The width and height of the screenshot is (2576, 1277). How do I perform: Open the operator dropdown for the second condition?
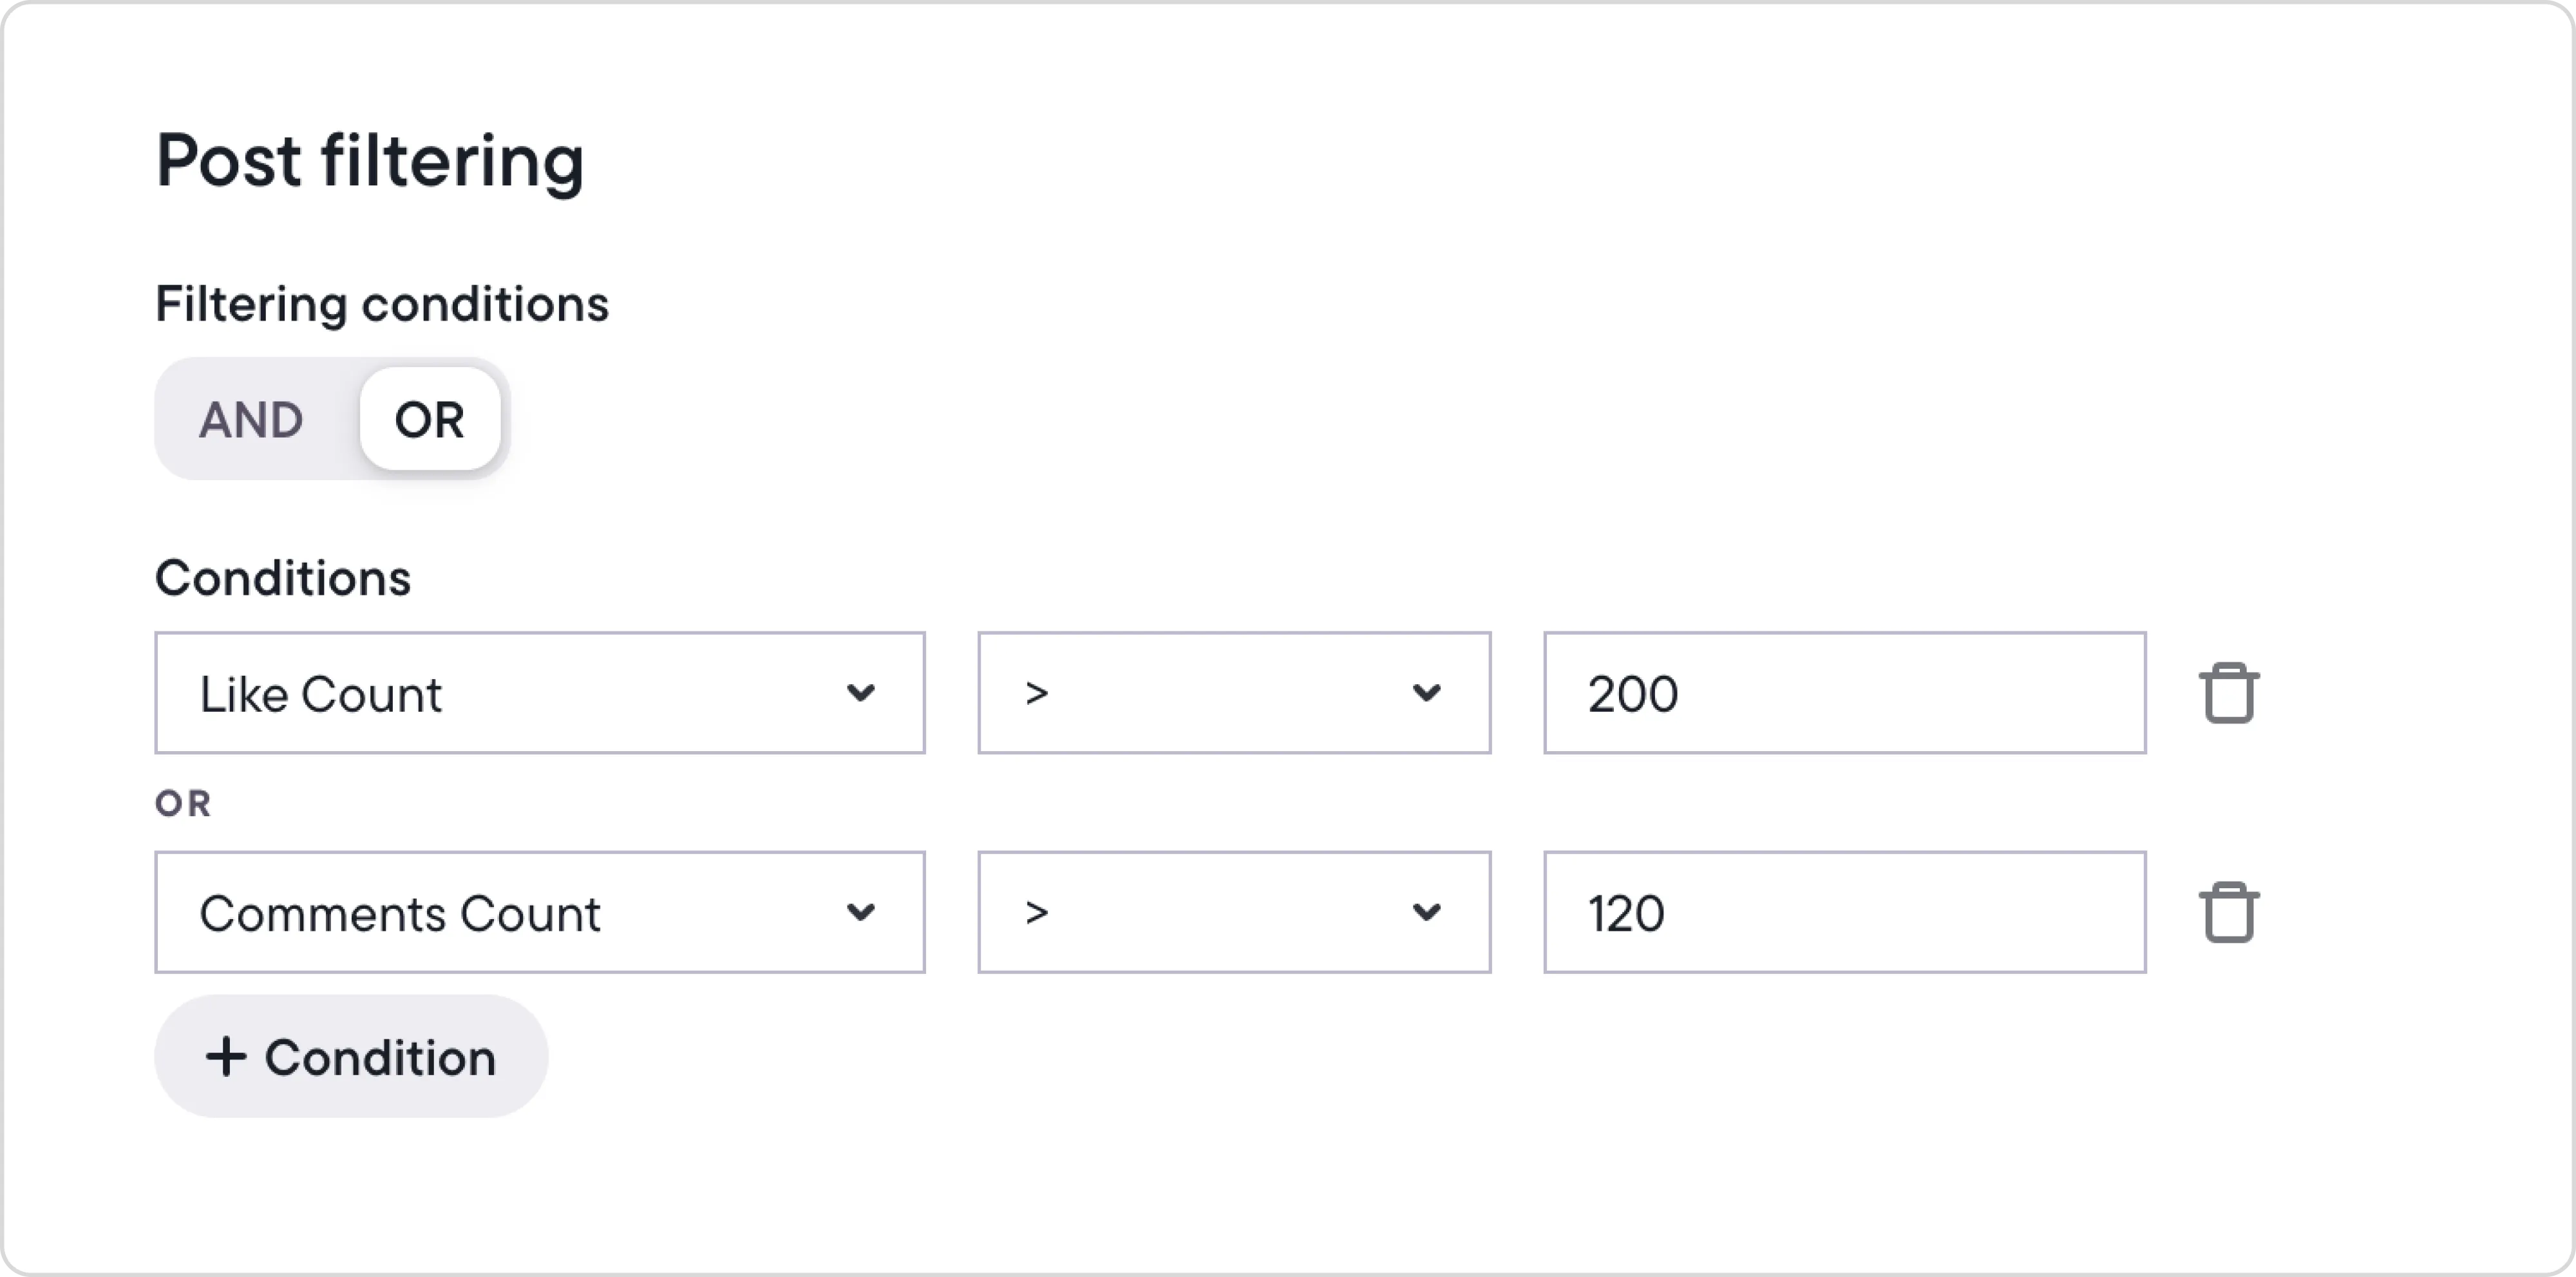[x=1234, y=912]
